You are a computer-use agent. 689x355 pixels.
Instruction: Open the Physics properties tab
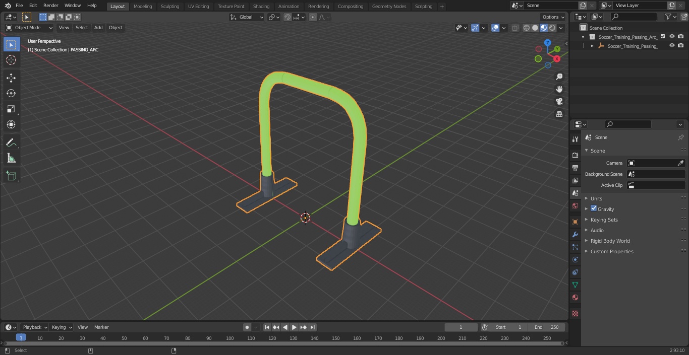575,259
